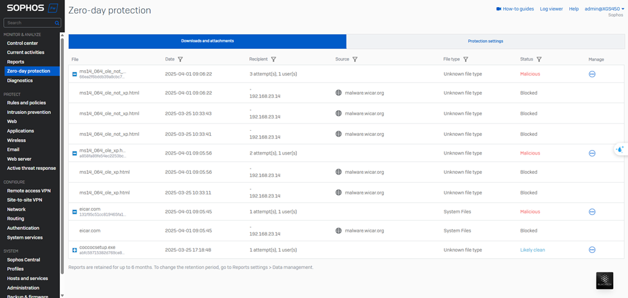
Task: Open the How-to guides link
Action: [515, 9]
